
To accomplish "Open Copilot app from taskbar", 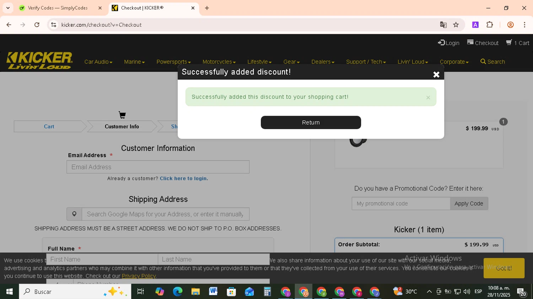I will [160, 292].
